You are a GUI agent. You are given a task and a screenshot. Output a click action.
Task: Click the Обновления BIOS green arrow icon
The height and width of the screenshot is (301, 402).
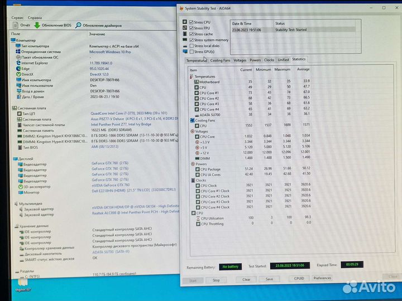[37, 25]
